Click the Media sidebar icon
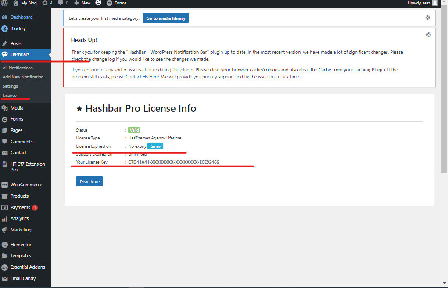 click(4, 108)
